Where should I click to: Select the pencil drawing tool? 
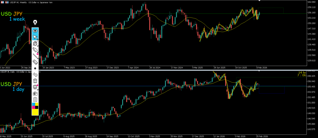point(35,56)
